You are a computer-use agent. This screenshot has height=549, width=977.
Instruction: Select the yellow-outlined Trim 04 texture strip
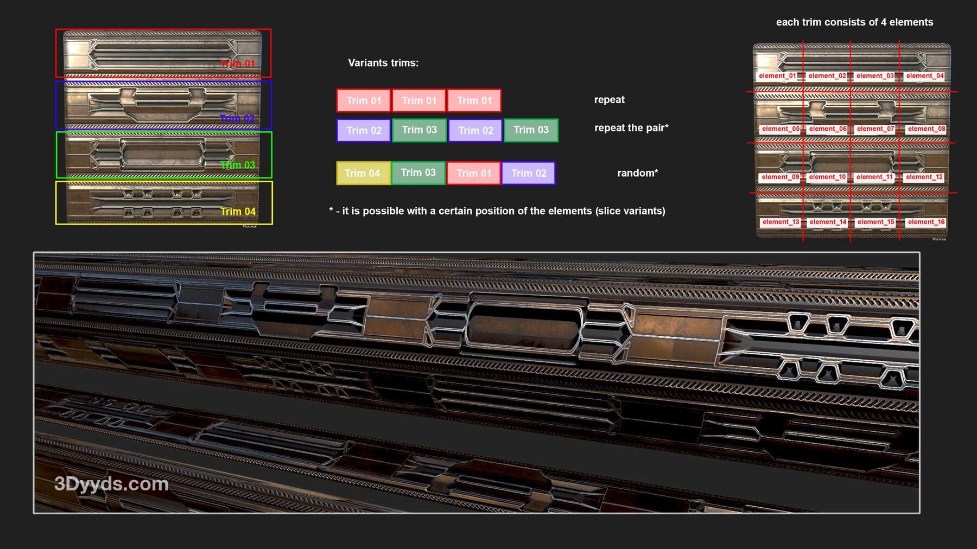[163, 202]
